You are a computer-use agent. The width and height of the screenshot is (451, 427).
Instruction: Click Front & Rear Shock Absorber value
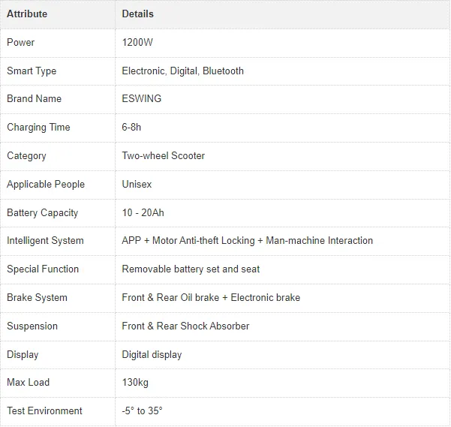click(185, 326)
